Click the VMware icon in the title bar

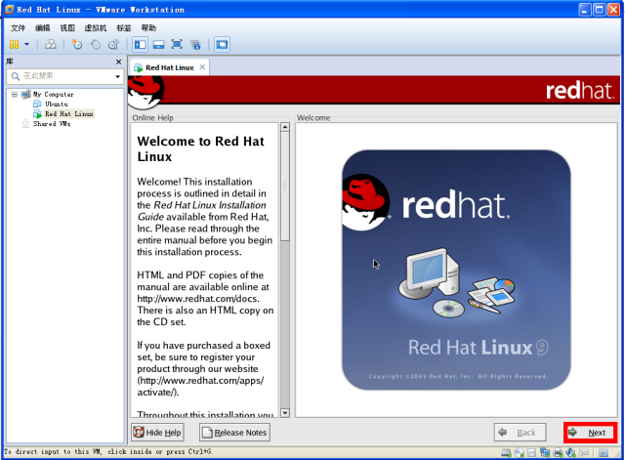9,10
